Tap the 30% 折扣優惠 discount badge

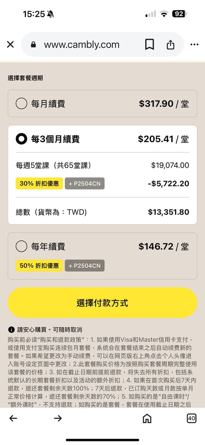pyautogui.click(x=39, y=183)
